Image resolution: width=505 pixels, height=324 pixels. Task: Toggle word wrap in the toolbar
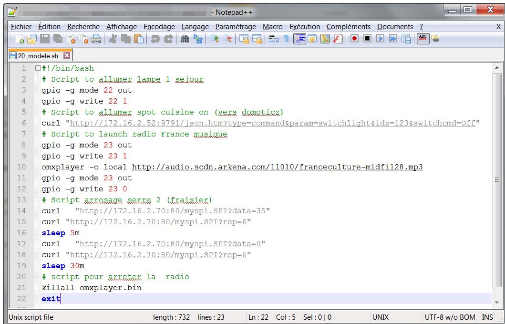273,39
